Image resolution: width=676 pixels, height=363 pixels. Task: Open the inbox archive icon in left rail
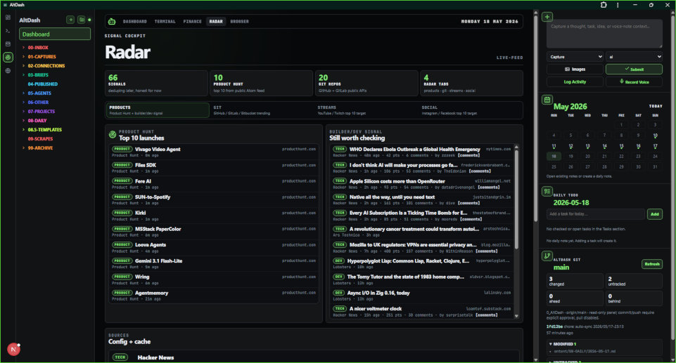[8, 44]
